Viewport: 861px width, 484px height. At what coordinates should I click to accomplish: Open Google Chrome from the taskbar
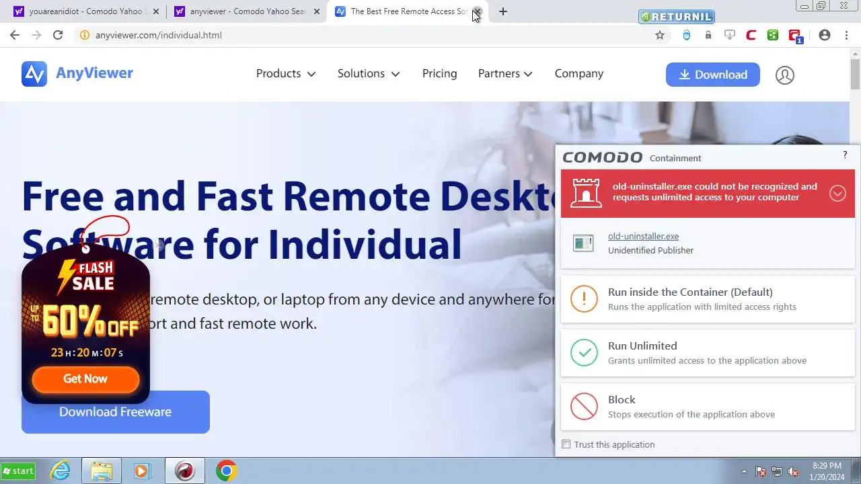226,471
